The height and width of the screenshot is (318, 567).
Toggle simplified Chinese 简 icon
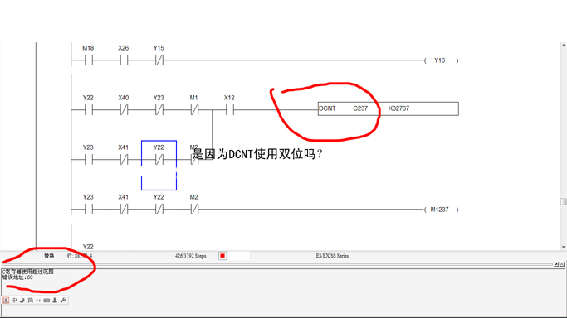tap(31, 301)
